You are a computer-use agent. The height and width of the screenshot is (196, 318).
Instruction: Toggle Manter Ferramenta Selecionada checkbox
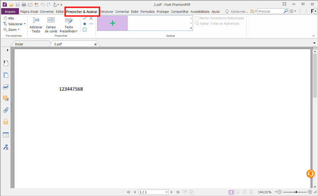196,18
